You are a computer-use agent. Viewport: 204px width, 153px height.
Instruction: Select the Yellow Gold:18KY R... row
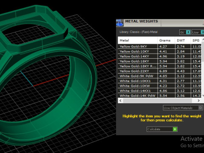point(159,66)
